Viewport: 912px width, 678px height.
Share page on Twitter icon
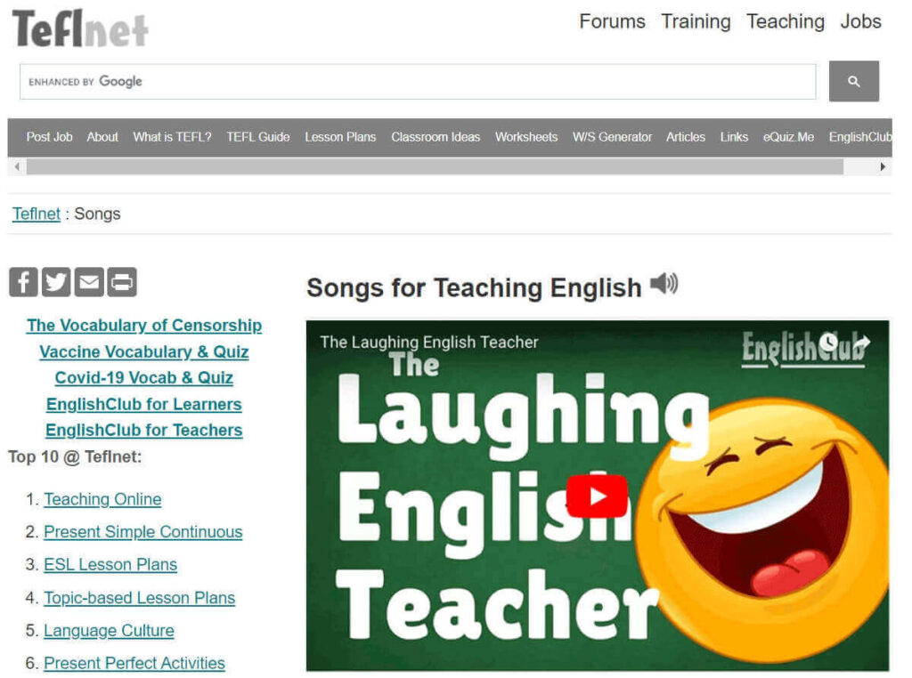(x=56, y=282)
